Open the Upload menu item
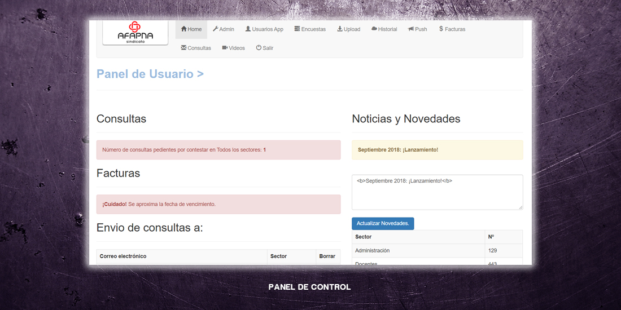Image resolution: width=621 pixels, height=310 pixels. click(x=348, y=29)
